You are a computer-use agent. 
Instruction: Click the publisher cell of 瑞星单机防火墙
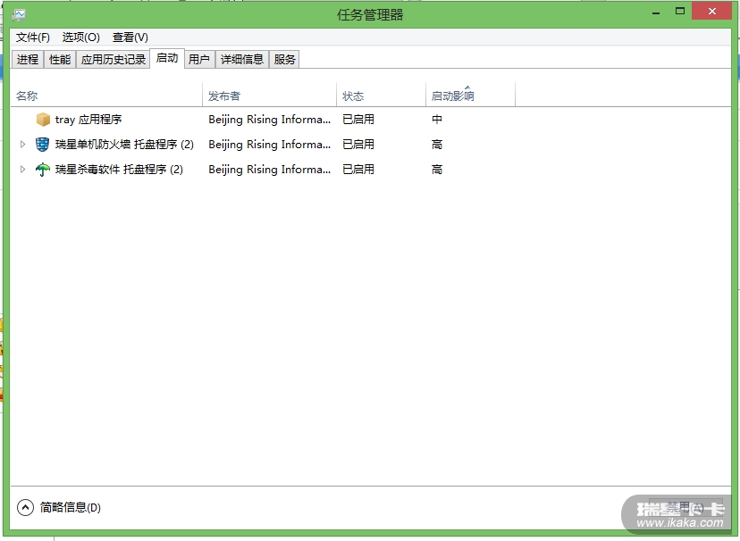(270, 145)
